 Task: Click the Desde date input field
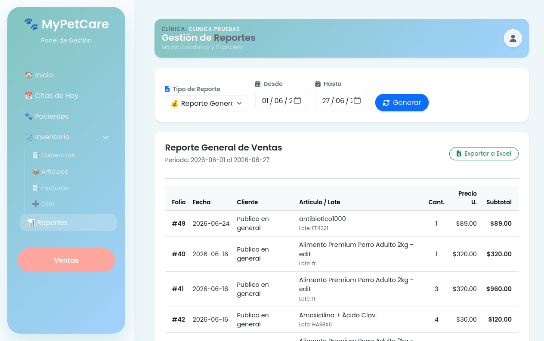281,101
